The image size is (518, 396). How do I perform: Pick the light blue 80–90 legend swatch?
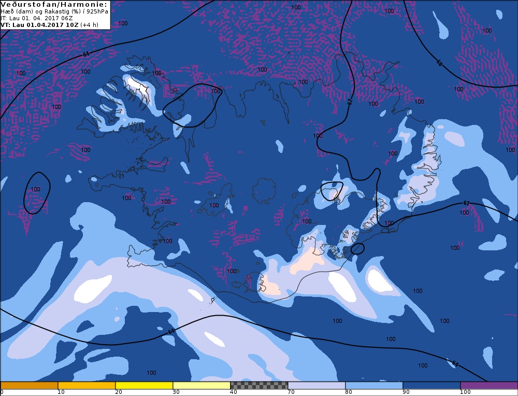click(x=374, y=386)
